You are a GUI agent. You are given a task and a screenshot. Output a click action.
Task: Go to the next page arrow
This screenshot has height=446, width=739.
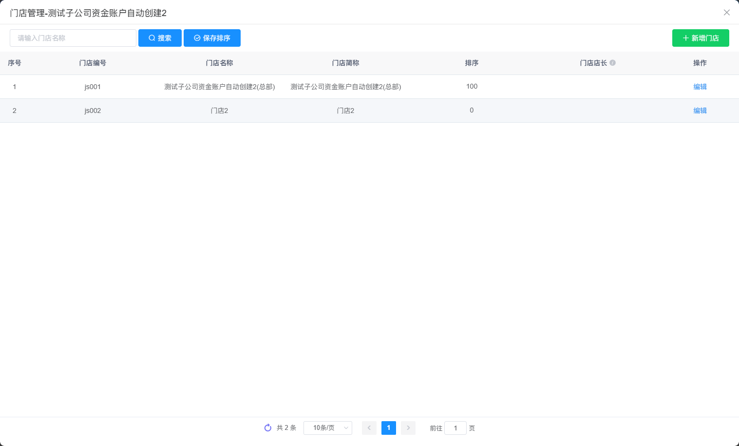click(x=408, y=428)
